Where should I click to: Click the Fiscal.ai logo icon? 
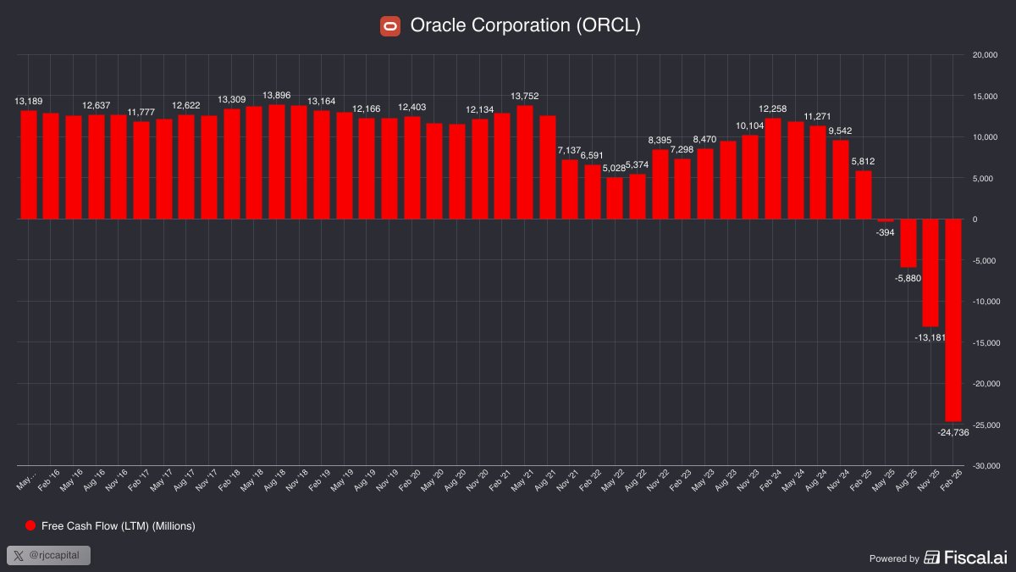pyautogui.click(x=932, y=558)
